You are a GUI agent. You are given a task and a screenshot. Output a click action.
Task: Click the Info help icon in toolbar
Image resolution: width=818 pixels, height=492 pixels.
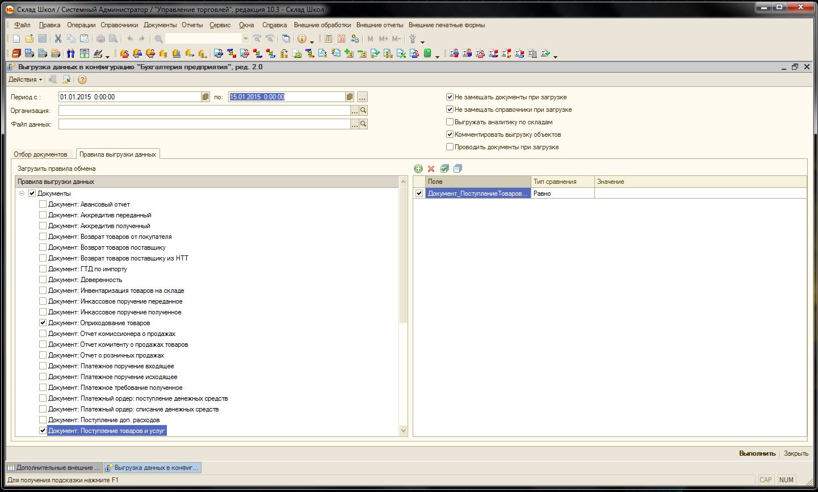click(302, 39)
